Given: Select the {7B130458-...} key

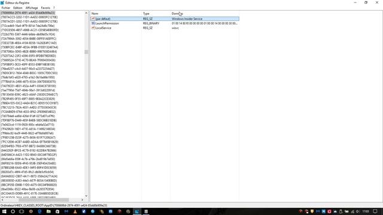Looking at the screenshot, I should click(x=29, y=94).
